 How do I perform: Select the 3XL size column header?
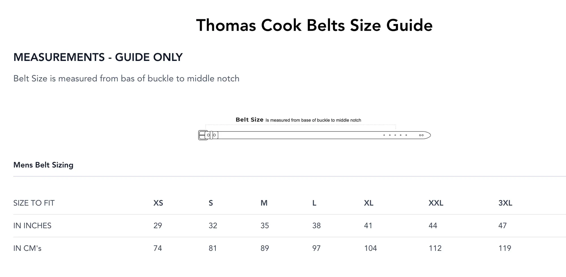point(505,203)
